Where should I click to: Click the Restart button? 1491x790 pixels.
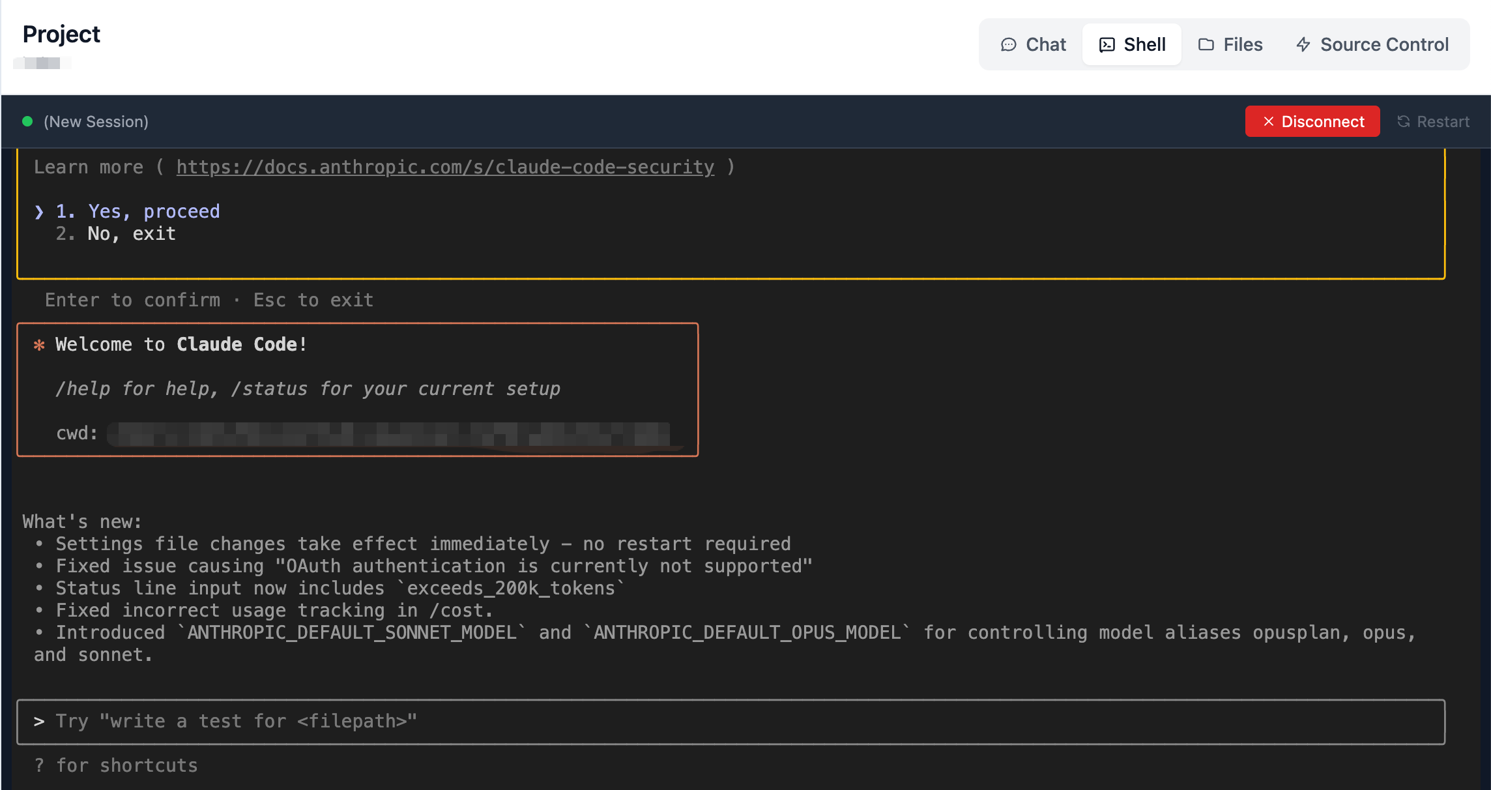click(1433, 121)
